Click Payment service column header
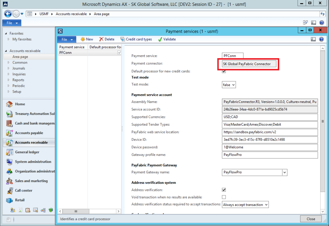Screen dimensions: 329x226 (73, 47)
